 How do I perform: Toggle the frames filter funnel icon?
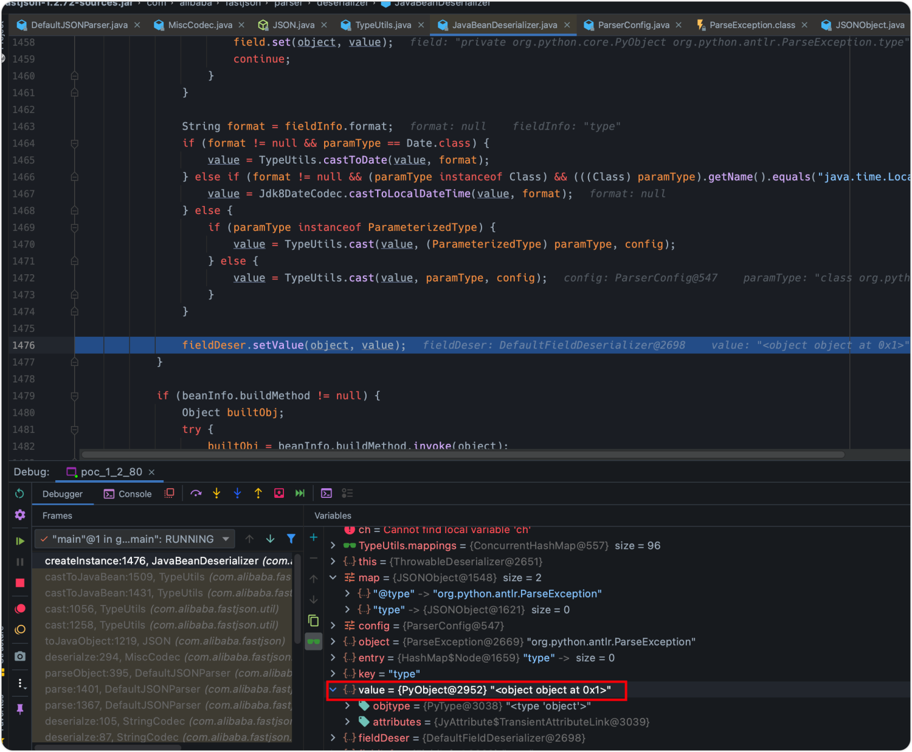(291, 539)
